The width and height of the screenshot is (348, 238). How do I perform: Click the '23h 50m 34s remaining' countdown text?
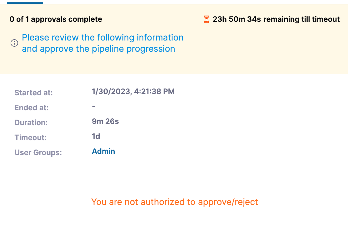click(276, 19)
